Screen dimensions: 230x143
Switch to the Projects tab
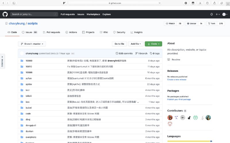point(88,32)
